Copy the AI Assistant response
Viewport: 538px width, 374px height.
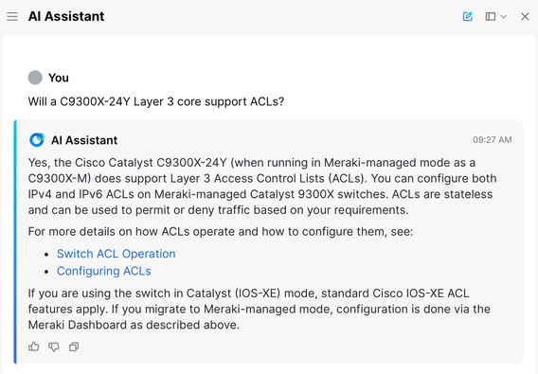[x=74, y=347]
